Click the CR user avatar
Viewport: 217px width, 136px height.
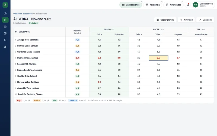tap(195, 5)
